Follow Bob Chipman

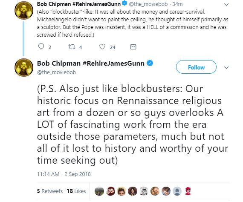pos(196,67)
